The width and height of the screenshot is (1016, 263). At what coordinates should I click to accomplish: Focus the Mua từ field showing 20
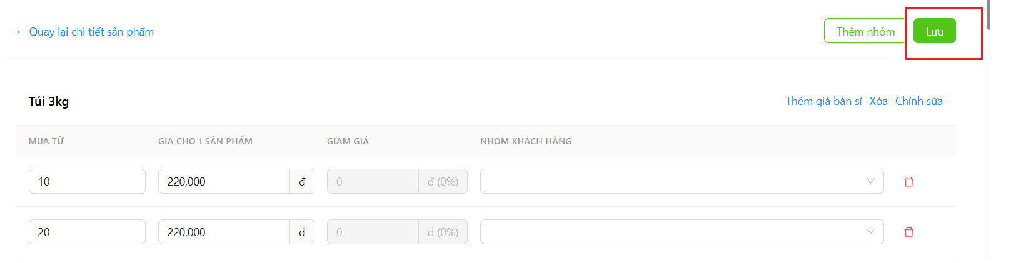pos(87,232)
